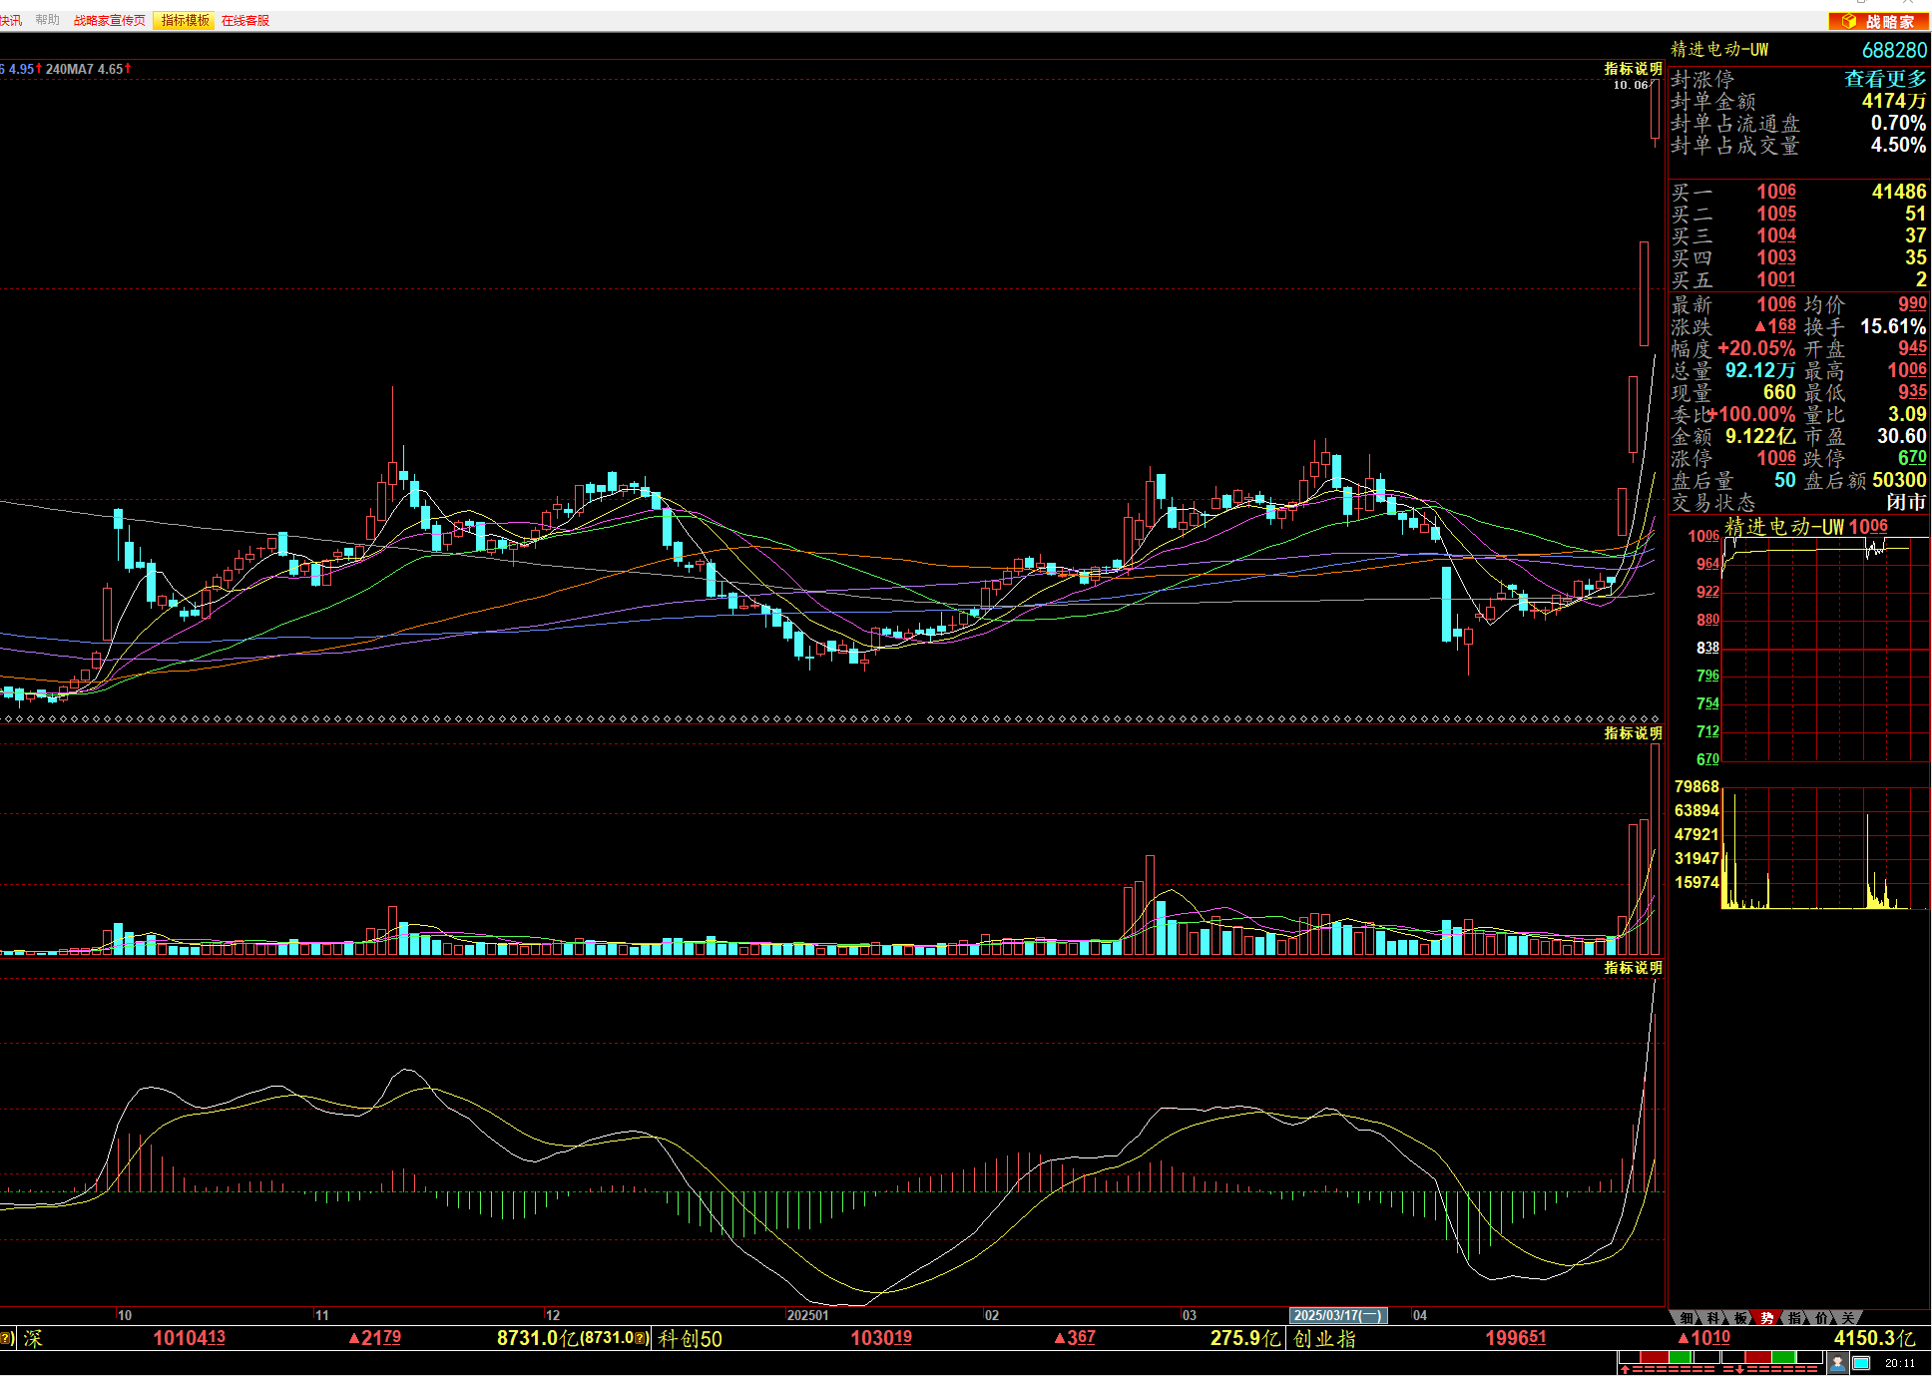
Task: Click 8731.0亿 turnover in status bar
Action: (537, 1339)
